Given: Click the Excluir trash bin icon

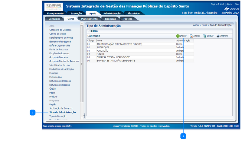Looking at the screenshot, I should pyautogui.click(x=205, y=36).
